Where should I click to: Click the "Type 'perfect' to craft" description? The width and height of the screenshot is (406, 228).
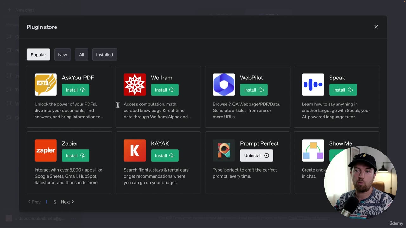click(x=245, y=173)
